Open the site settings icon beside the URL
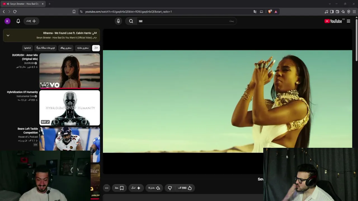The height and width of the screenshot is (201, 358). [81, 11]
